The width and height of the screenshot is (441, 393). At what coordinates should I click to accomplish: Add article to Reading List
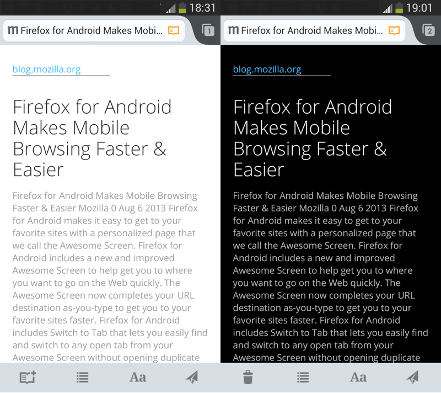(x=26, y=378)
